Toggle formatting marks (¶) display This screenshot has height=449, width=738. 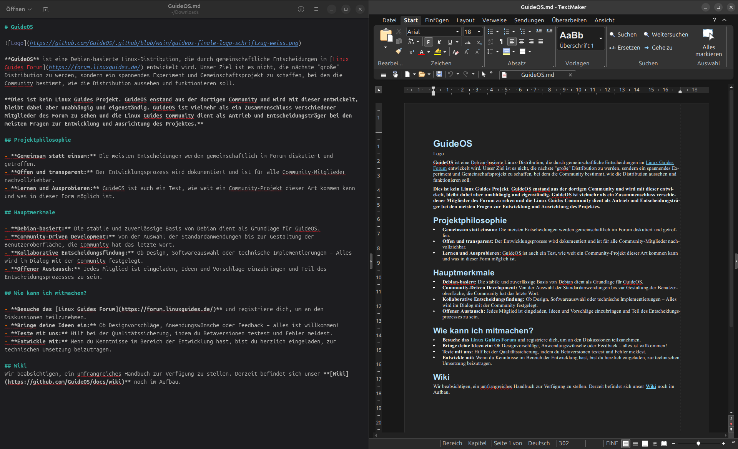click(501, 41)
